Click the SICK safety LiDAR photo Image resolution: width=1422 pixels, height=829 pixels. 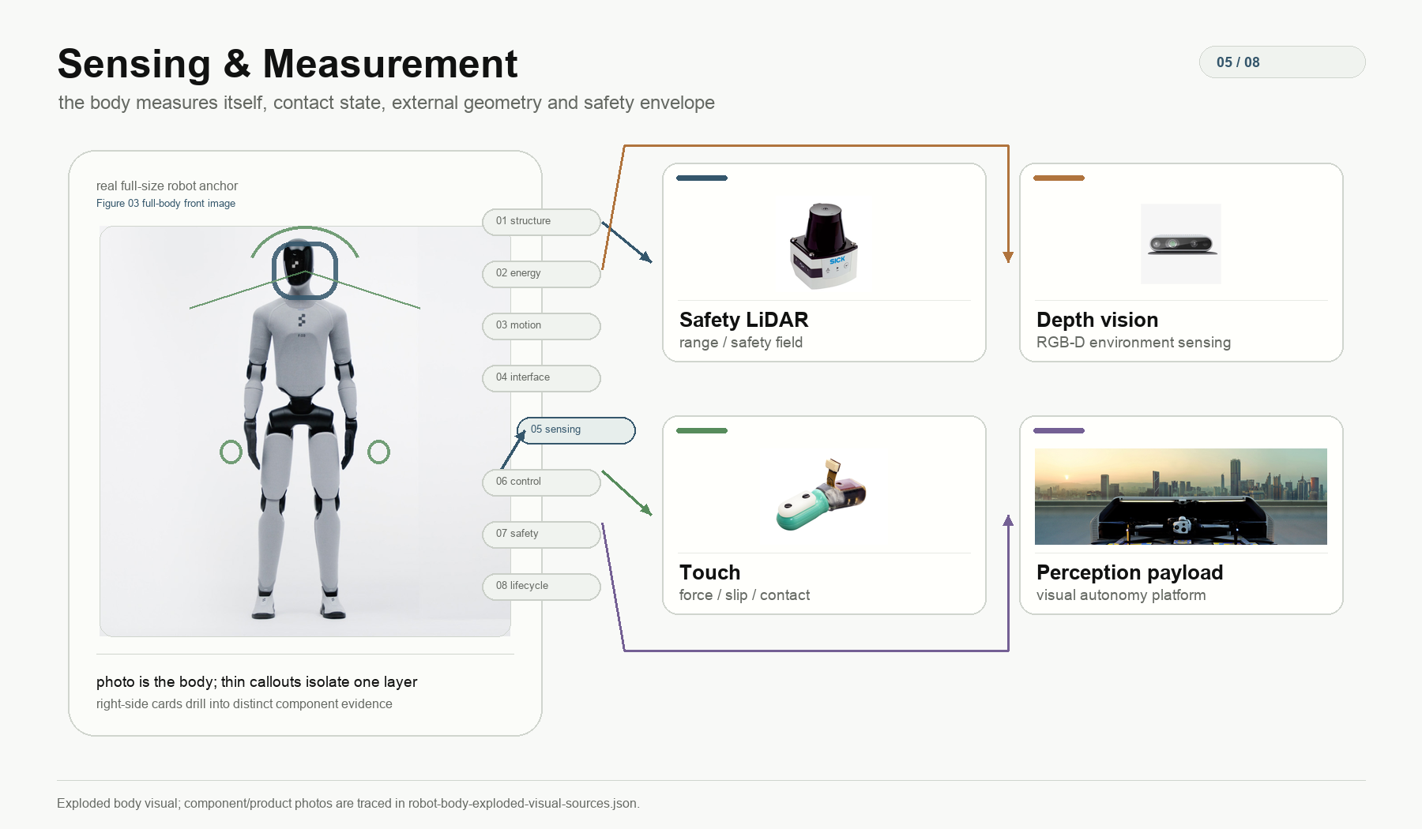pyautogui.click(x=824, y=246)
